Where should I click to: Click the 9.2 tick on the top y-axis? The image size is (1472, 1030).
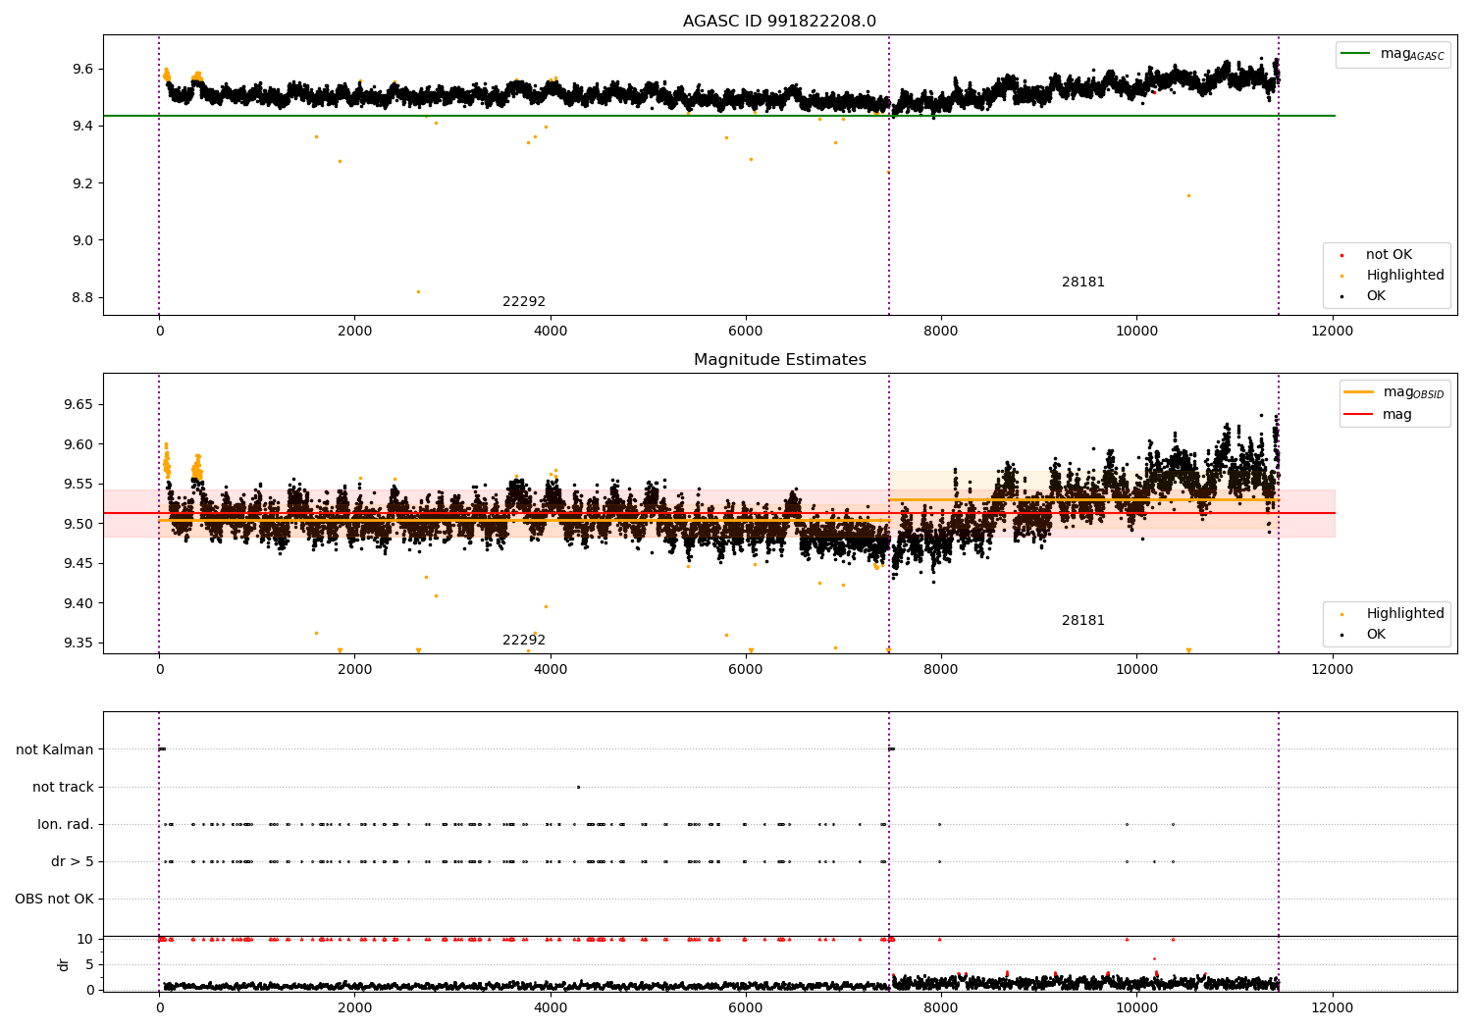click(82, 184)
